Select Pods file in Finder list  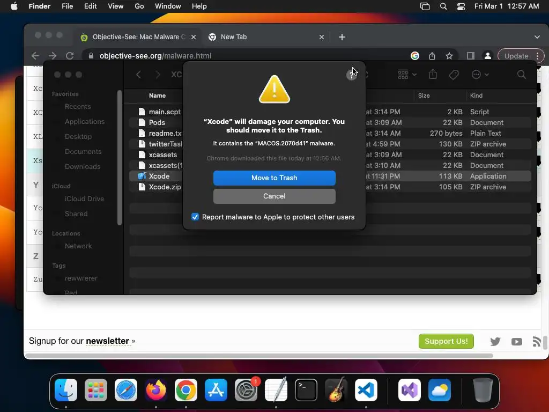coord(157,123)
